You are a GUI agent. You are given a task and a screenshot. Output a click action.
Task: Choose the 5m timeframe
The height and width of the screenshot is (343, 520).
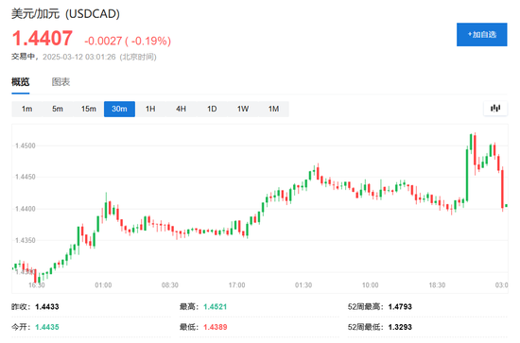(x=58, y=109)
